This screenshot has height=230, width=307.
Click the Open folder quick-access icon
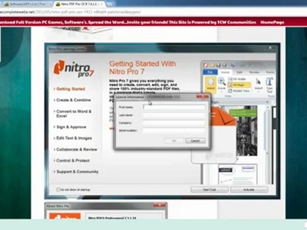212,65
